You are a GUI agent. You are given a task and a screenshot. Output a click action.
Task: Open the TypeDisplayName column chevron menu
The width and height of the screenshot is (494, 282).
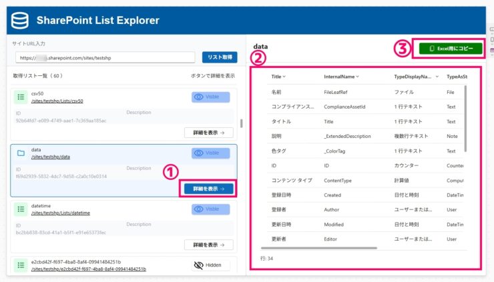point(437,77)
